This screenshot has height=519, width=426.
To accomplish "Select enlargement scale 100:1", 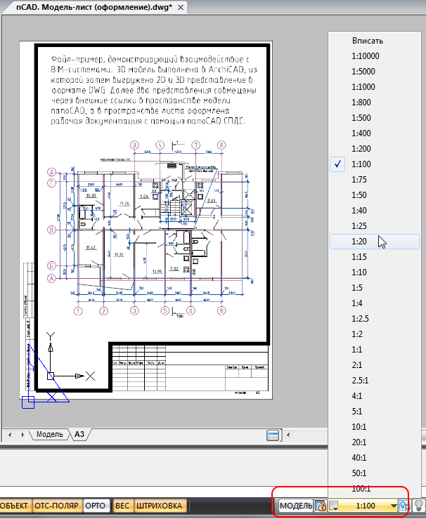I will 374,489.
